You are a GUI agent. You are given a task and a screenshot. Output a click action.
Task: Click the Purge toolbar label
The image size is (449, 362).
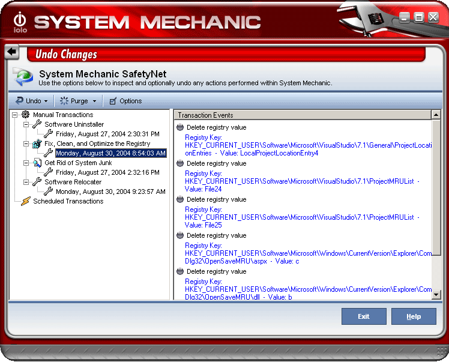click(x=79, y=101)
